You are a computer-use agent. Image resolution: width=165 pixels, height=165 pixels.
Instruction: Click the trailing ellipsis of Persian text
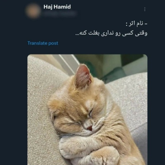pyautogui.click(x=77, y=35)
